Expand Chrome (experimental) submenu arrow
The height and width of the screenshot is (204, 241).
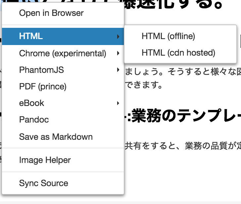coord(118,53)
